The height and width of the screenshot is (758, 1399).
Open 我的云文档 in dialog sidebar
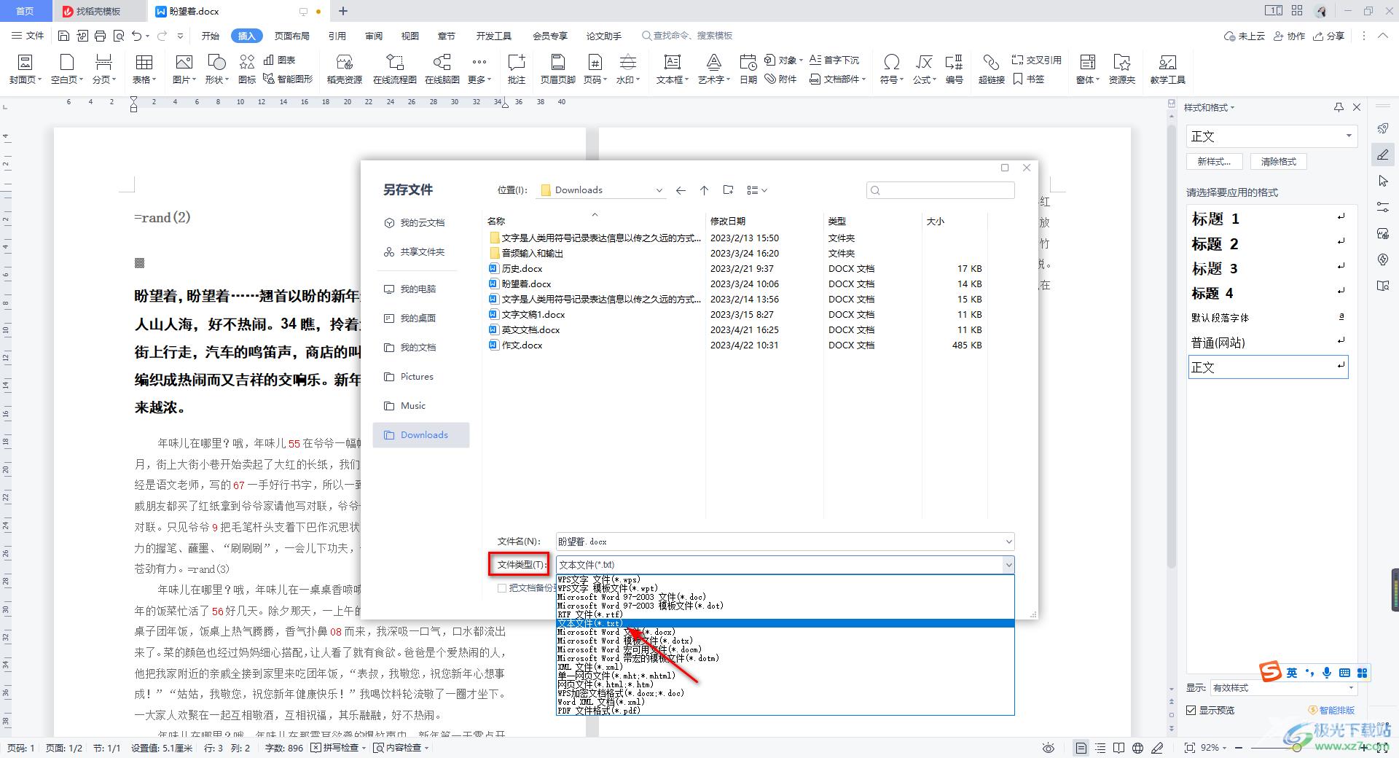415,223
